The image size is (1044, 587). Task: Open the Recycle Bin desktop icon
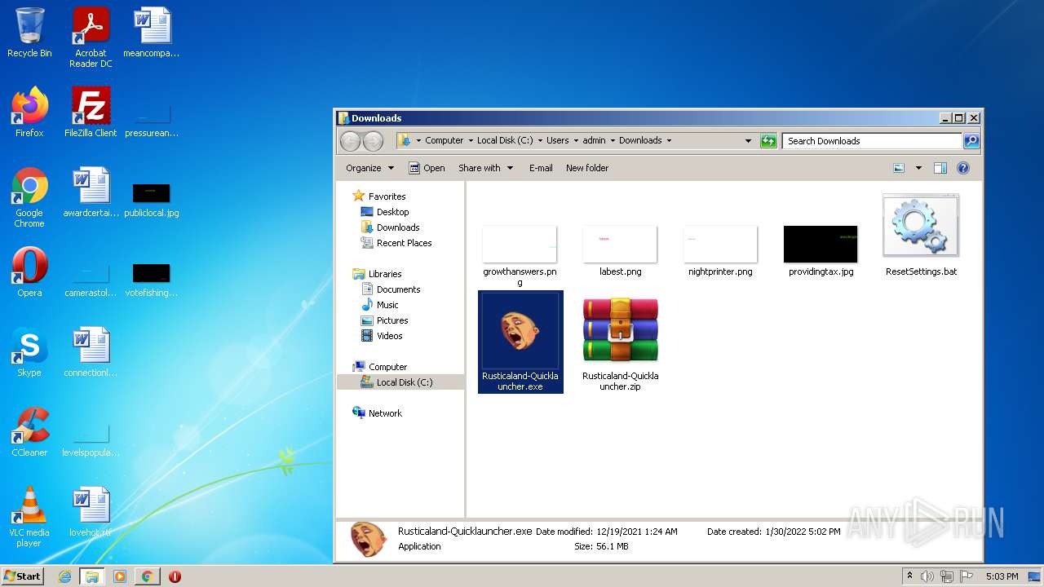click(29, 33)
